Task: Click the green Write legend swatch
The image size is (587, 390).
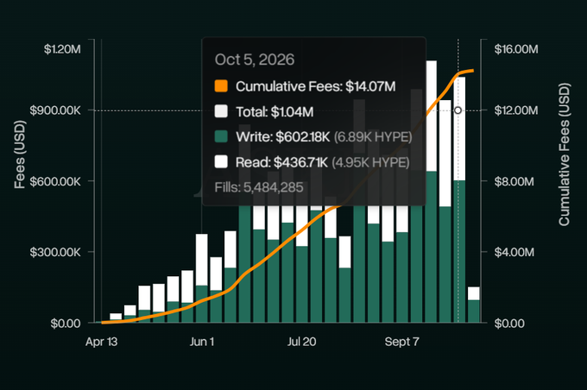Action: click(x=221, y=136)
